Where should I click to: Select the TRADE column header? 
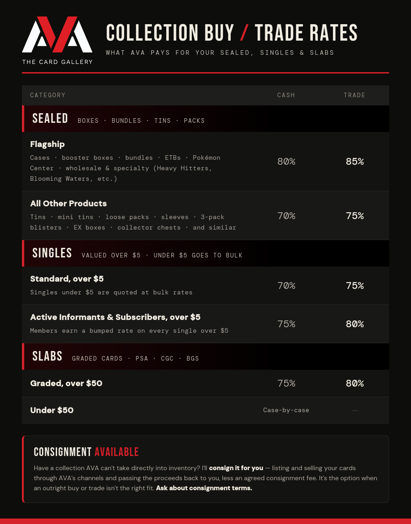(354, 95)
